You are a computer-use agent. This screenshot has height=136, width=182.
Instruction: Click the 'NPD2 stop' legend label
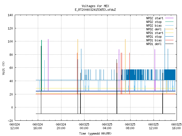tap(154, 22)
